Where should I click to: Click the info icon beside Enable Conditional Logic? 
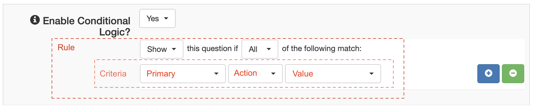tap(35, 20)
